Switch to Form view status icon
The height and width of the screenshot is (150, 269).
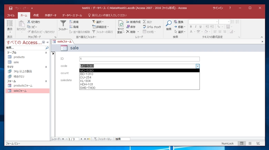coord(242,143)
